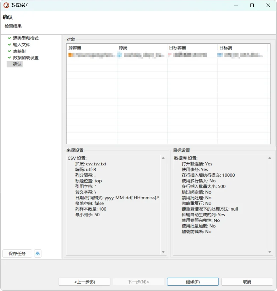
Task: Click the target container icon in 目标容器 column
Action: click(170, 55)
